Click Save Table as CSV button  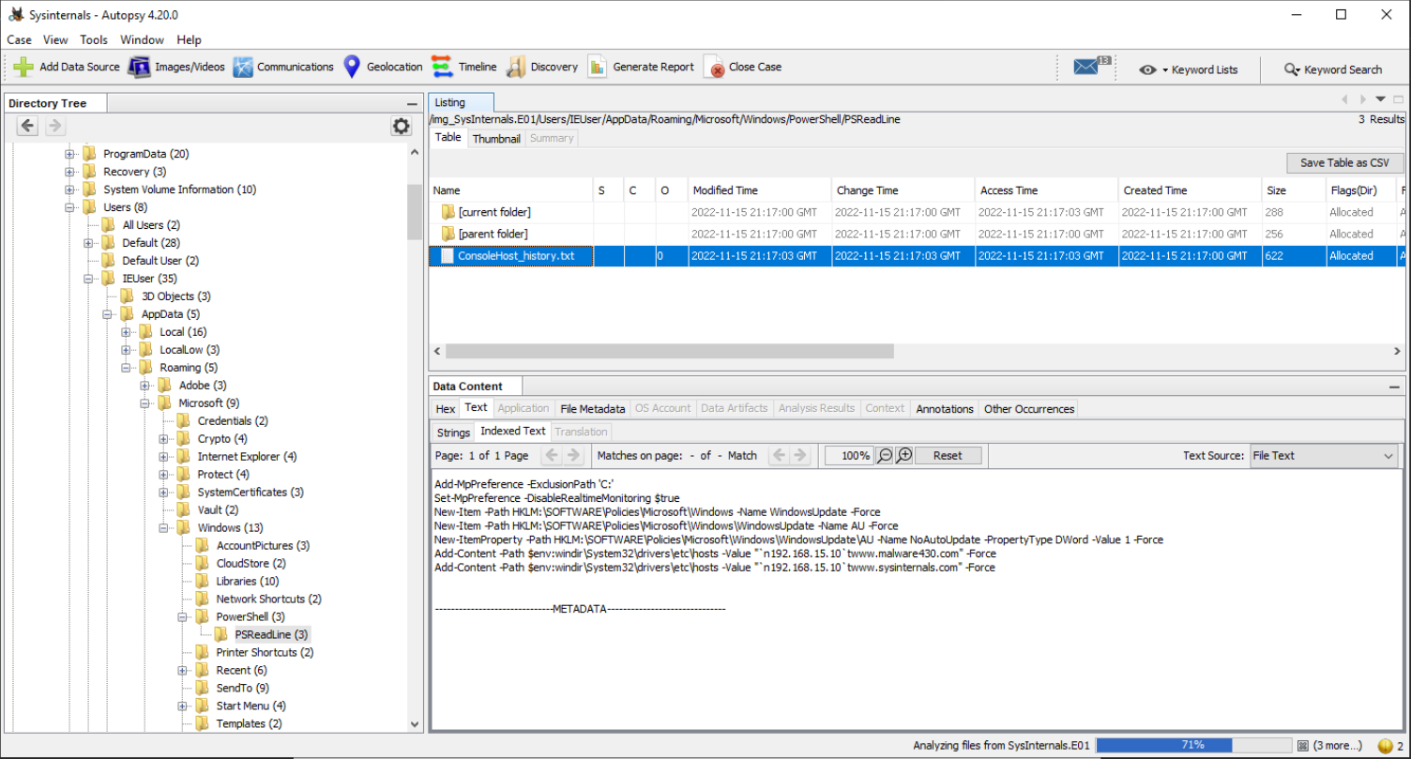coord(1344,163)
